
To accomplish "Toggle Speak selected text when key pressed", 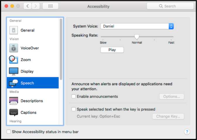I will (73, 109).
